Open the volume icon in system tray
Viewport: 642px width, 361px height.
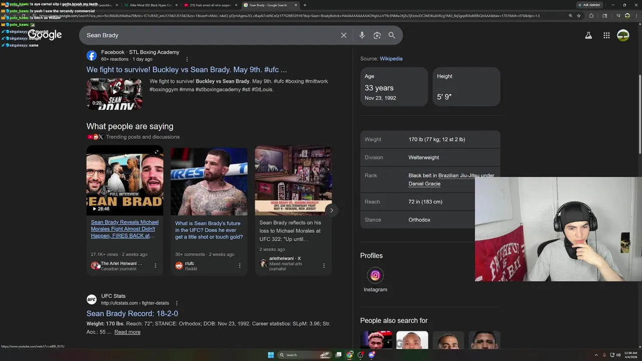618,355
